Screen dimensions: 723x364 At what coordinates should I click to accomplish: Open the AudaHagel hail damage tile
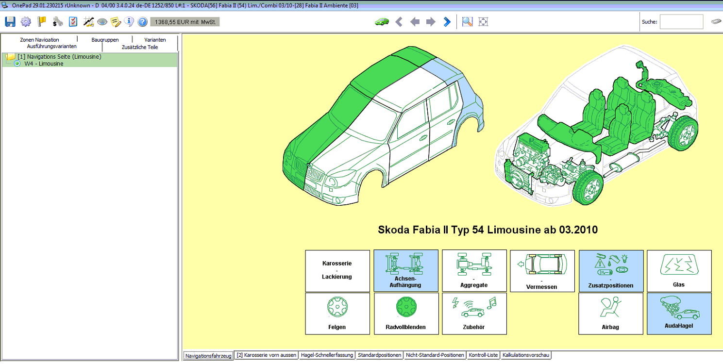679,314
